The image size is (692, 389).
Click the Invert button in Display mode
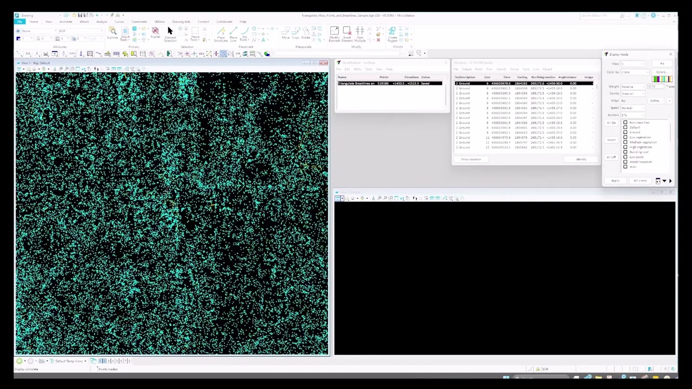[611, 140]
